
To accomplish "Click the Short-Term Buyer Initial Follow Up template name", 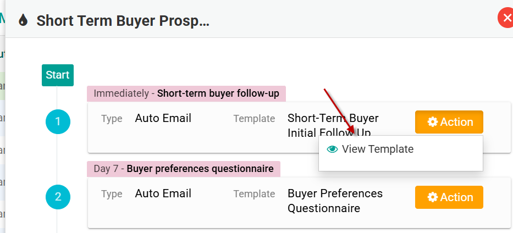I will pyautogui.click(x=333, y=125).
